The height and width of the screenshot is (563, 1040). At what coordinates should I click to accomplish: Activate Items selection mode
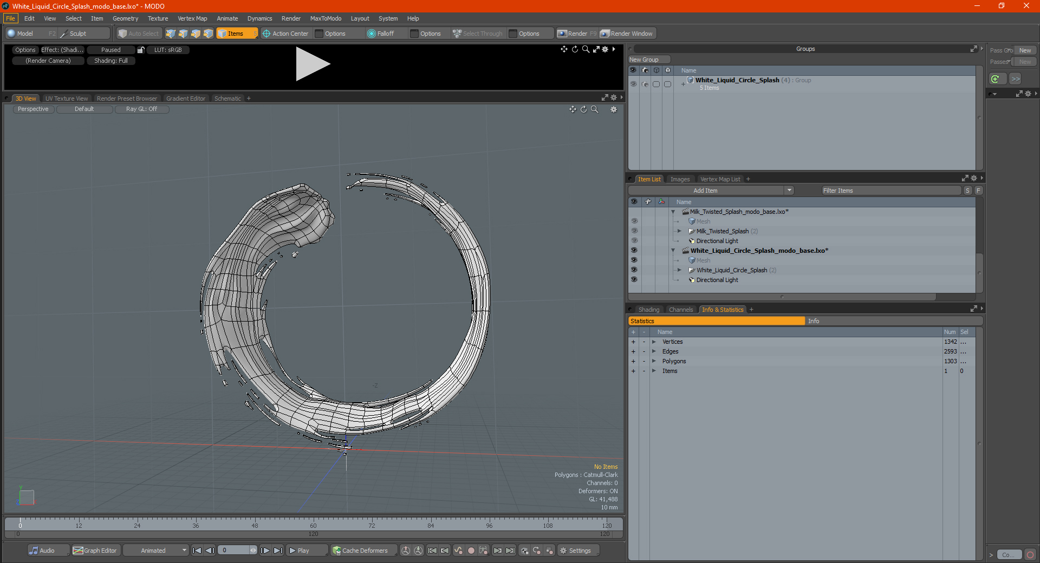[236, 34]
